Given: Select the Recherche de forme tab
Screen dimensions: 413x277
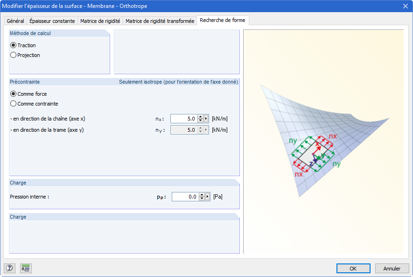Looking at the screenshot, I should coord(223,20).
